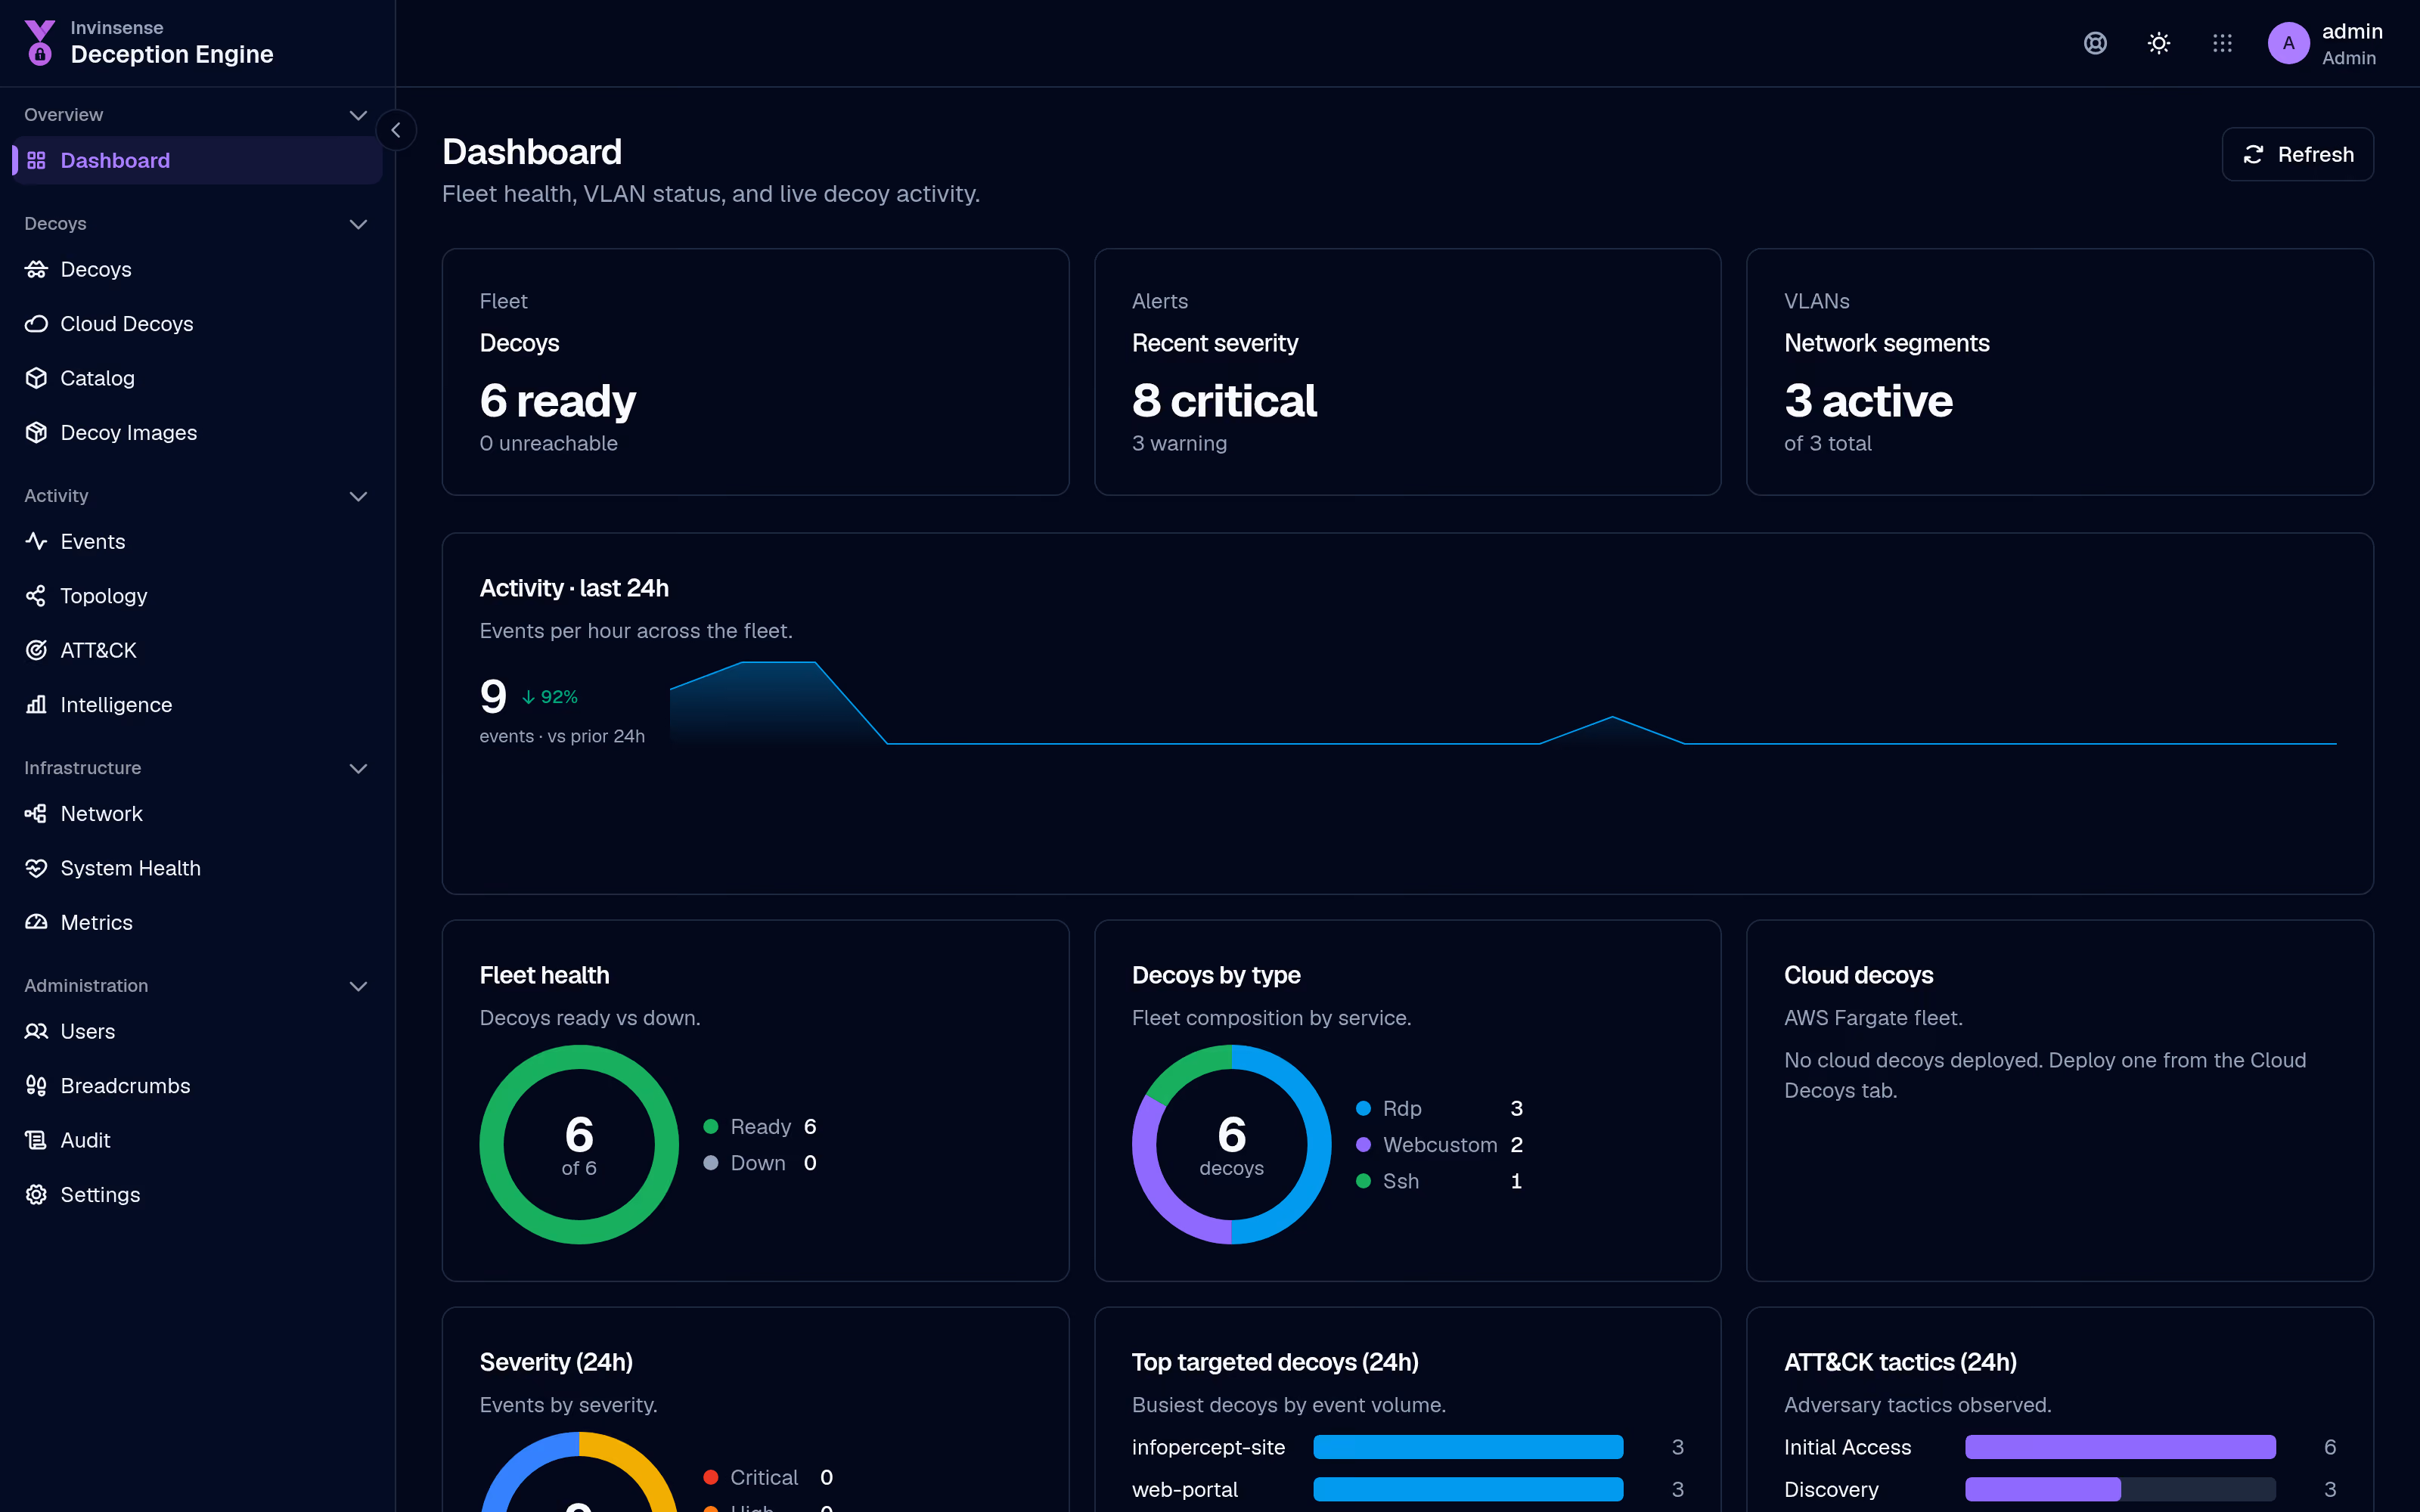
Task: Click the Metrics gauge icon
Action: tap(36, 922)
